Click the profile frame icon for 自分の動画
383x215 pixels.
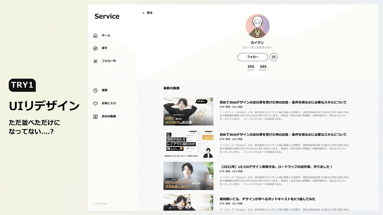(x=95, y=117)
